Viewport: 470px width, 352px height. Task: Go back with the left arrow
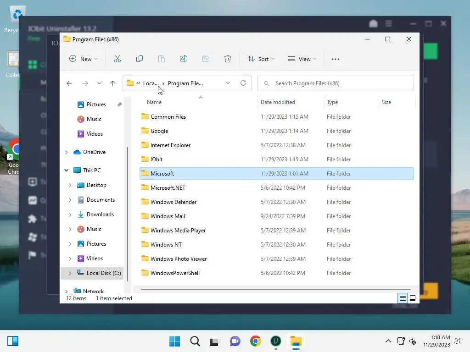pyautogui.click(x=69, y=83)
